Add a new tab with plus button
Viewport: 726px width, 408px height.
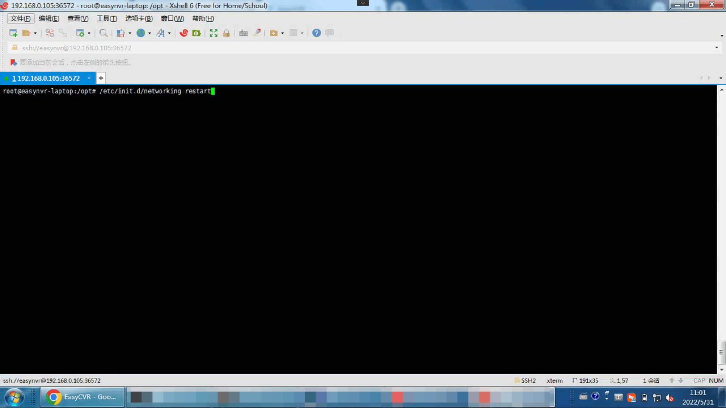(101, 78)
